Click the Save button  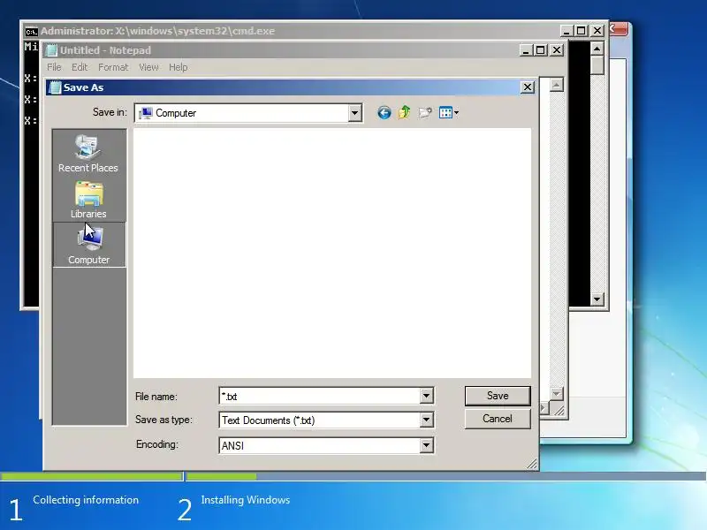[x=498, y=396]
